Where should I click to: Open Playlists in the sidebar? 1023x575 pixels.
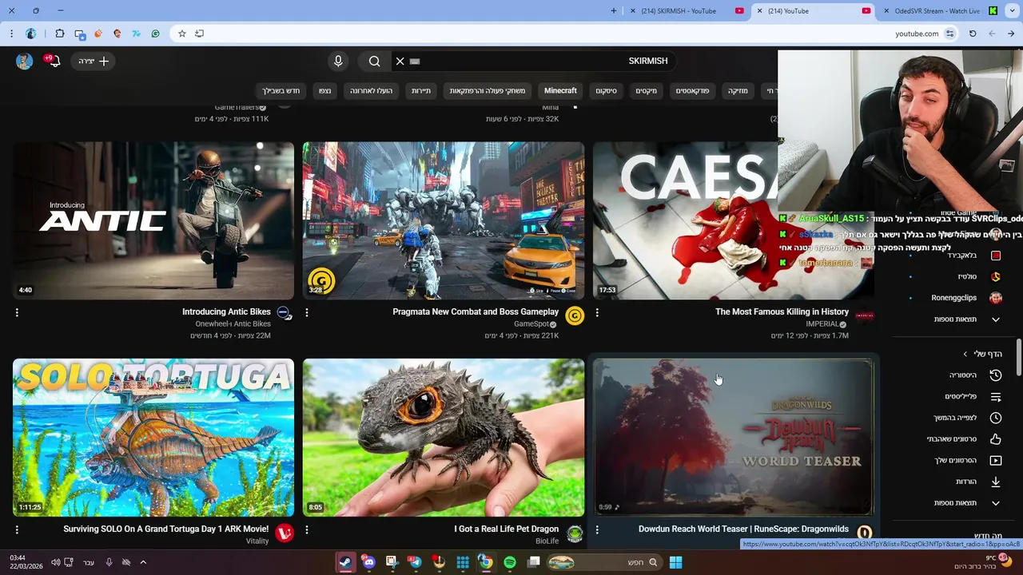coord(973,397)
